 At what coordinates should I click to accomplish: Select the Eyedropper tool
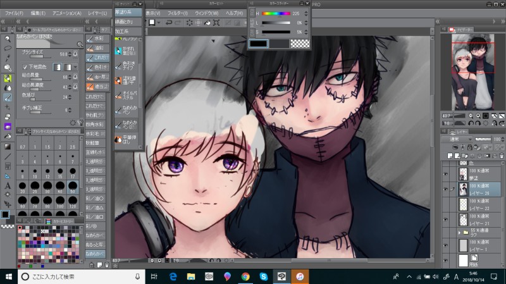(x=8, y=58)
